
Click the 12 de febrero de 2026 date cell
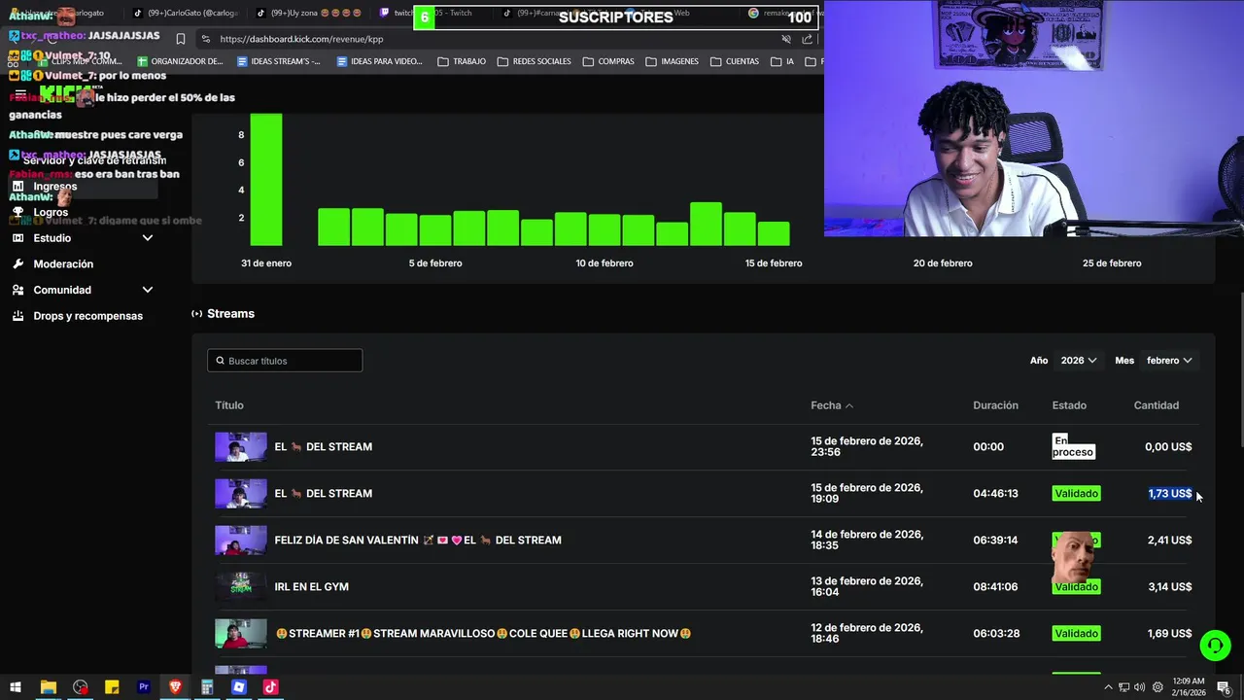pos(867,634)
